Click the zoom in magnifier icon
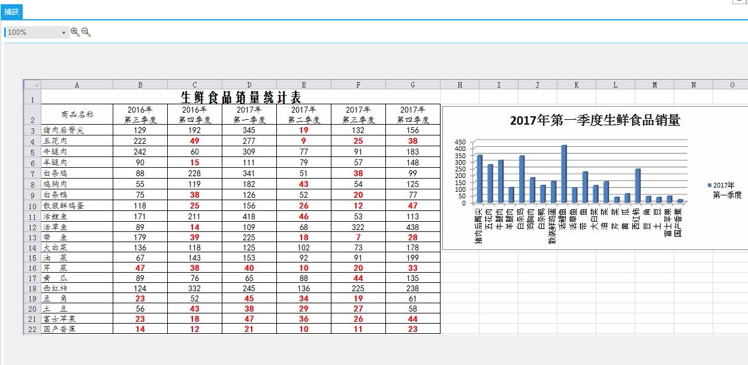This screenshot has width=748, height=365. (75, 32)
